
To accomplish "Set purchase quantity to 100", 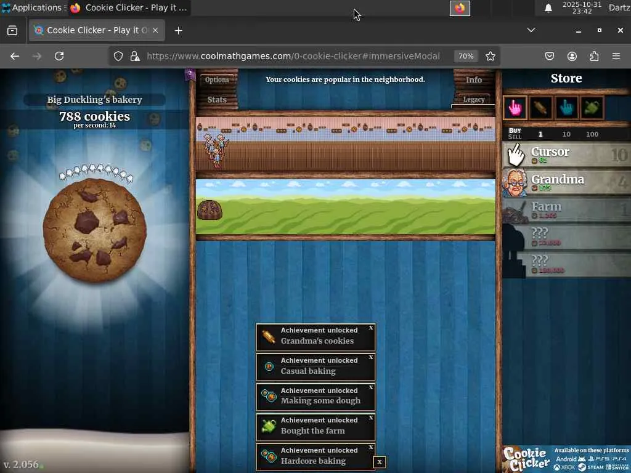I will [592, 134].
